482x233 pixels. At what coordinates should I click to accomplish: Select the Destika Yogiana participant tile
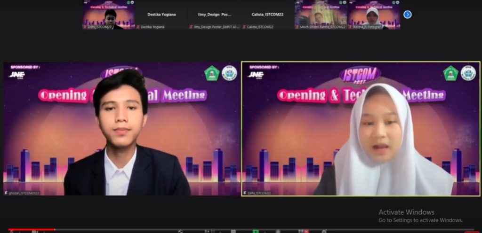(x=162, y=15)
